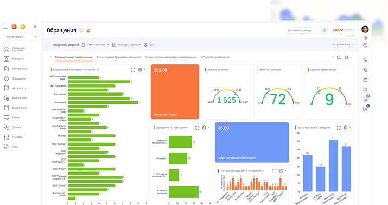
Task: Expand the key accounts chart to fullscreen
Action: (133, 70)
